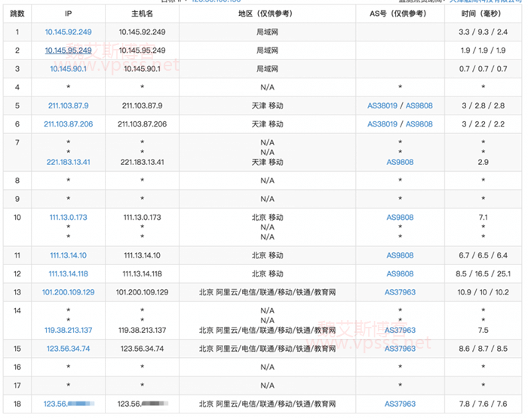Open the 221.183.13.41 IP link
The image size is (528, 418).
pyautogui.click(x=68, y=162)
